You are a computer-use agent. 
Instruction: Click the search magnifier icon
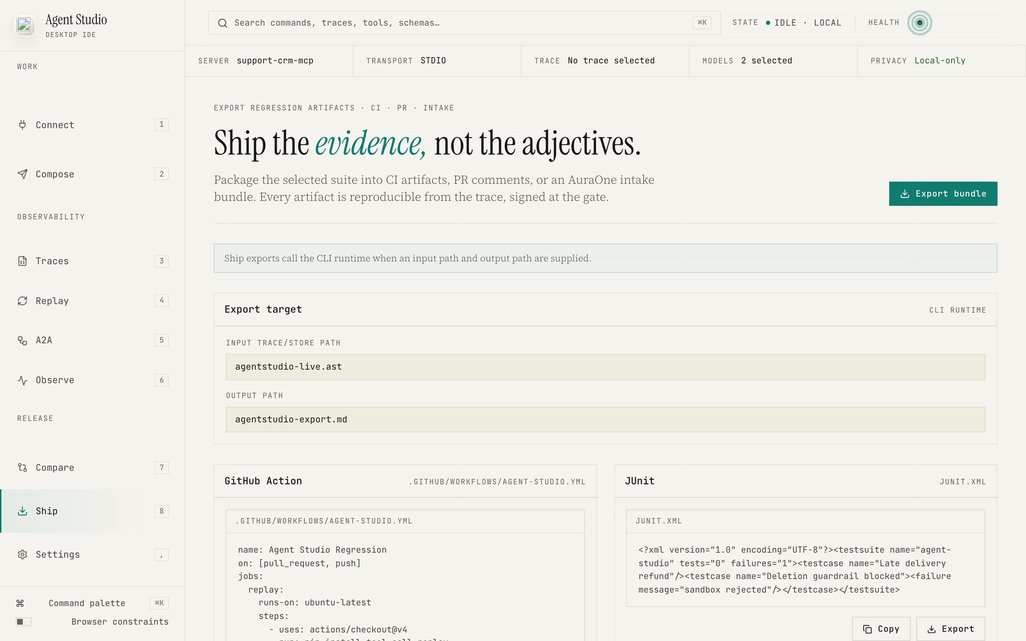click(x=223, y=23)
